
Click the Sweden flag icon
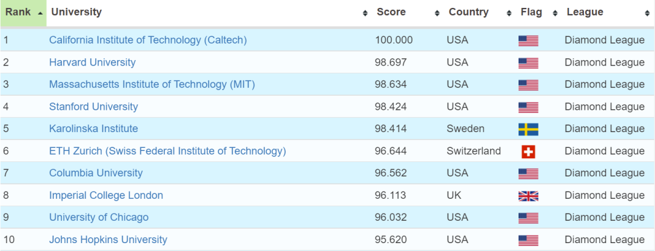coord(528,129)
